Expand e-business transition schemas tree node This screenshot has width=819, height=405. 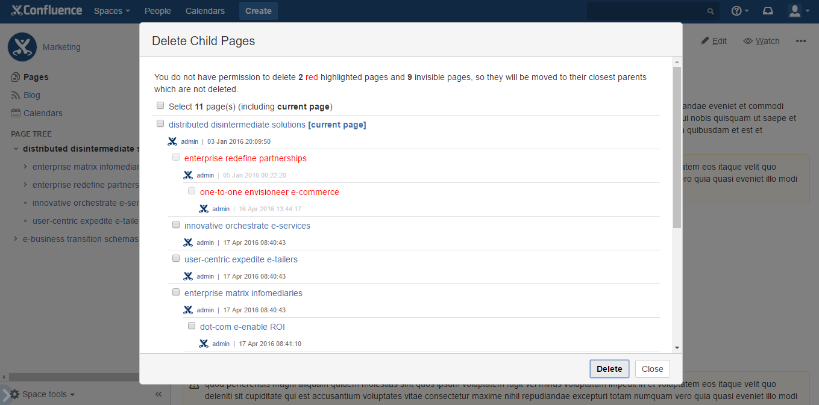point(16,239)
